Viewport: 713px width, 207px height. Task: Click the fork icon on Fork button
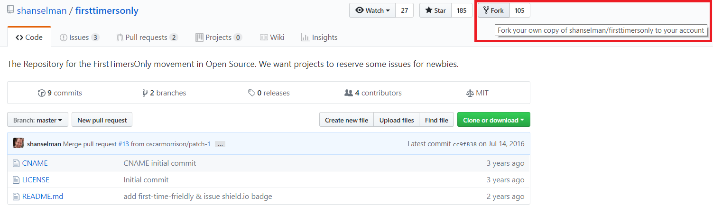pyautogui.click(x=486, y=10)
